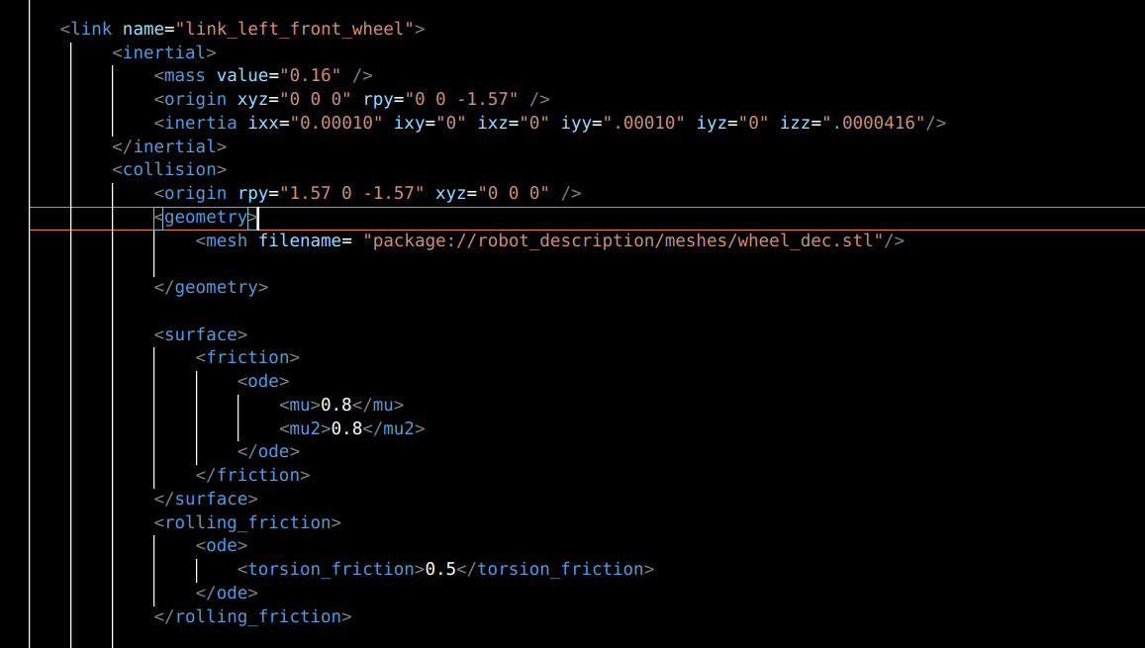Click the opening surface tag
The width and height of the screenshot is (1145, 648).
click(x=201, y=335)
